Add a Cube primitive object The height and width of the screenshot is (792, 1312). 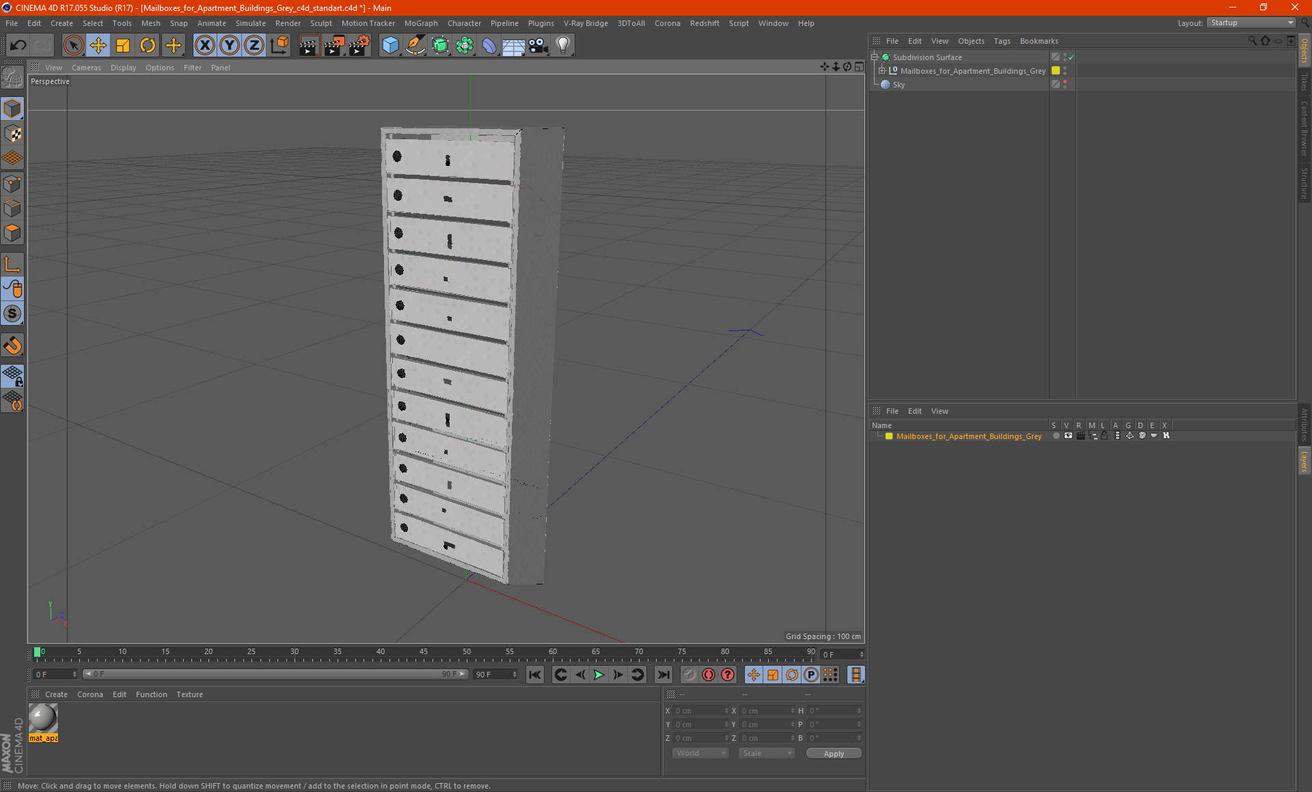click(390, 46)
